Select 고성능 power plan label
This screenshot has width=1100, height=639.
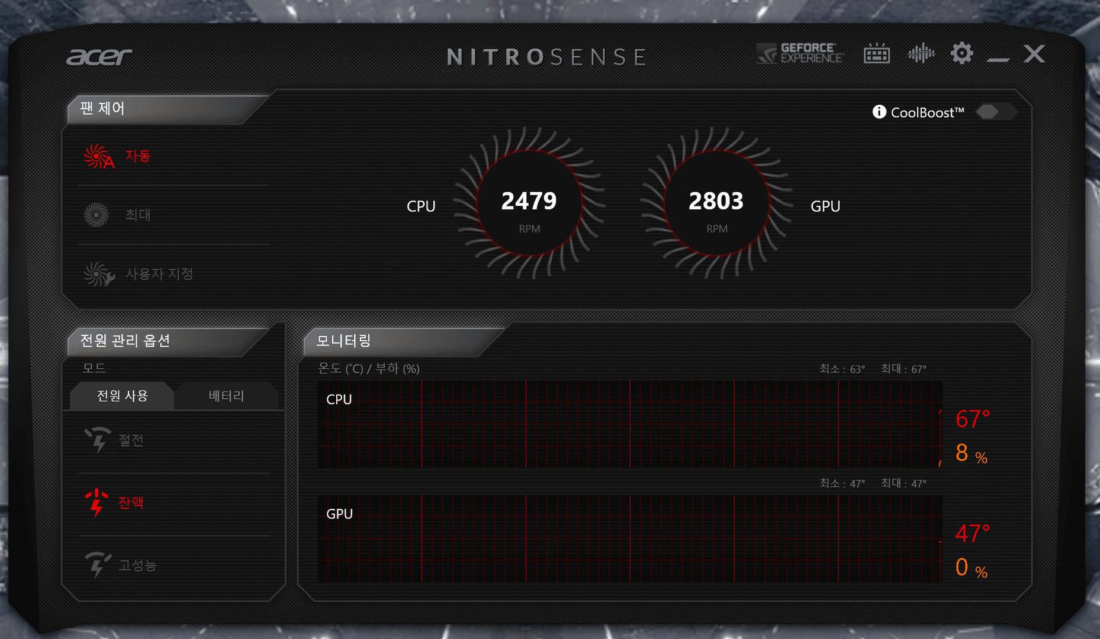(x=137, y=565)
